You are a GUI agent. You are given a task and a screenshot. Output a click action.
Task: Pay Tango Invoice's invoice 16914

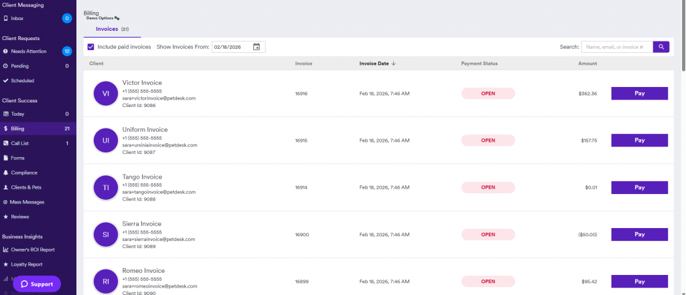click(639, 187)
